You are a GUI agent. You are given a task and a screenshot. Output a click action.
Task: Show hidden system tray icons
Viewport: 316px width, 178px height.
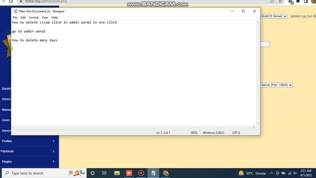click(x=272, y=173)
